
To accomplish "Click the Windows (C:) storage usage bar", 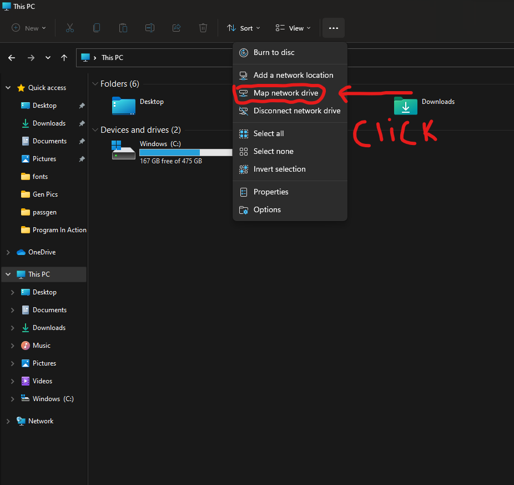I will pyautogui.click(x=185, y=152).
